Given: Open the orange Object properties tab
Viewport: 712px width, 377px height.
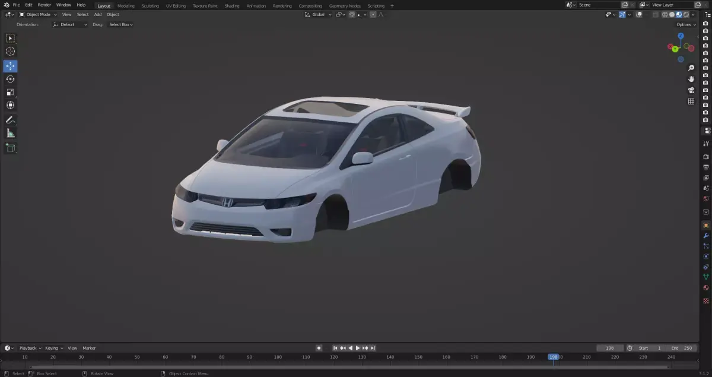Looking at the screenshot, I should [x=706, y=226].
